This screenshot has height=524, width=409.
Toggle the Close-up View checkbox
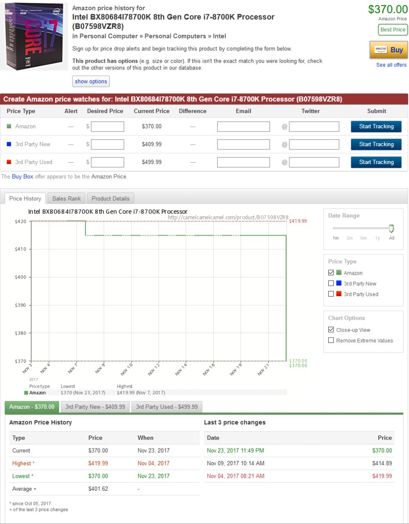[331, 330]
